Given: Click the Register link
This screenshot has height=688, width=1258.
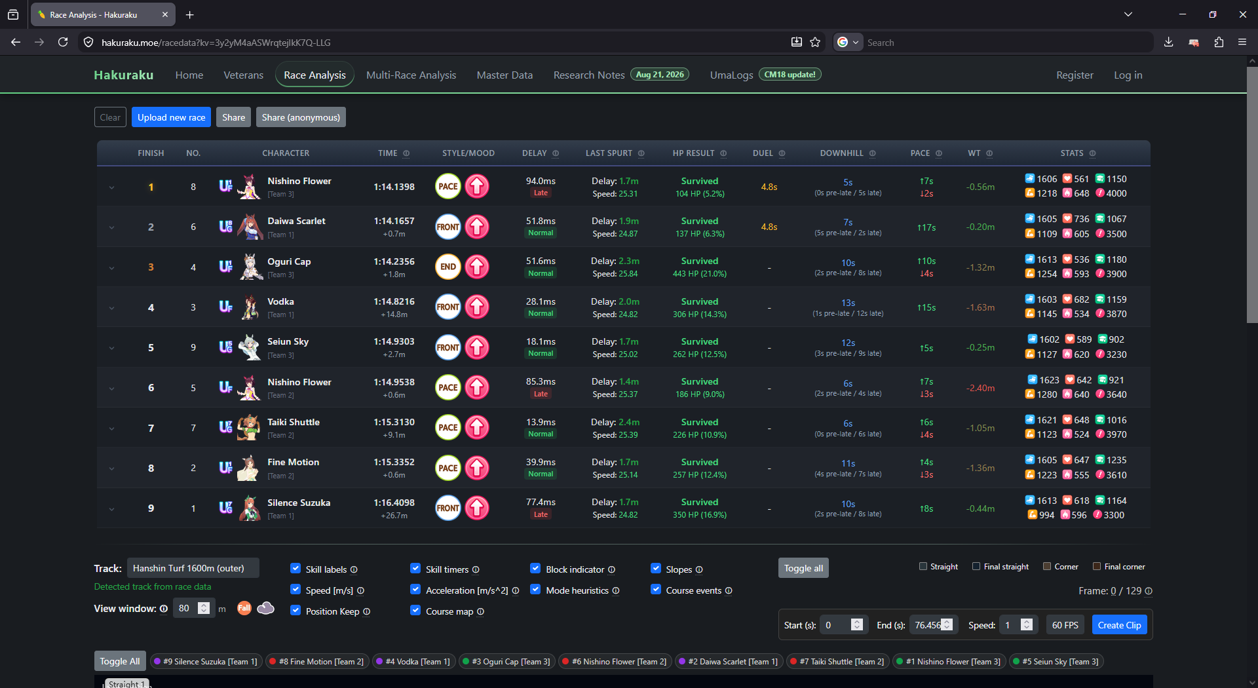Looking at the screenshot, I should pyautogui.click(x=1075, y=75).
